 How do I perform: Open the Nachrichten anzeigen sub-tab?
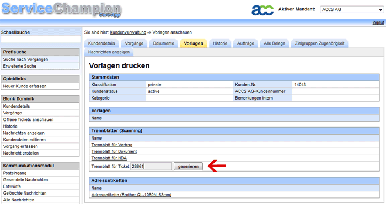(109, 52)
